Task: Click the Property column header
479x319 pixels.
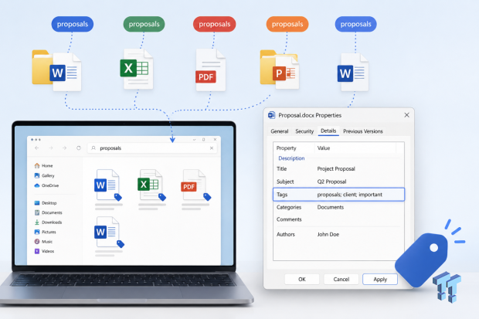Action: (286, 148)
